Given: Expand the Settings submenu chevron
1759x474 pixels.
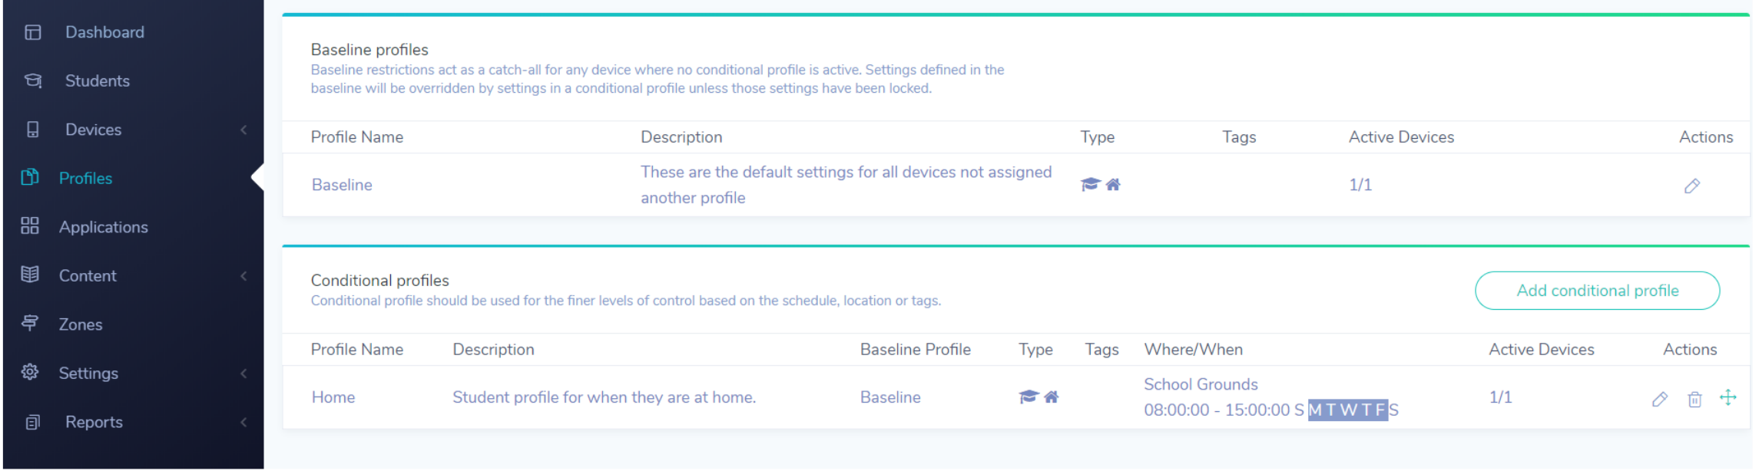Looking at the screenshot, I should pyautogui.click(x=243, y=374).
